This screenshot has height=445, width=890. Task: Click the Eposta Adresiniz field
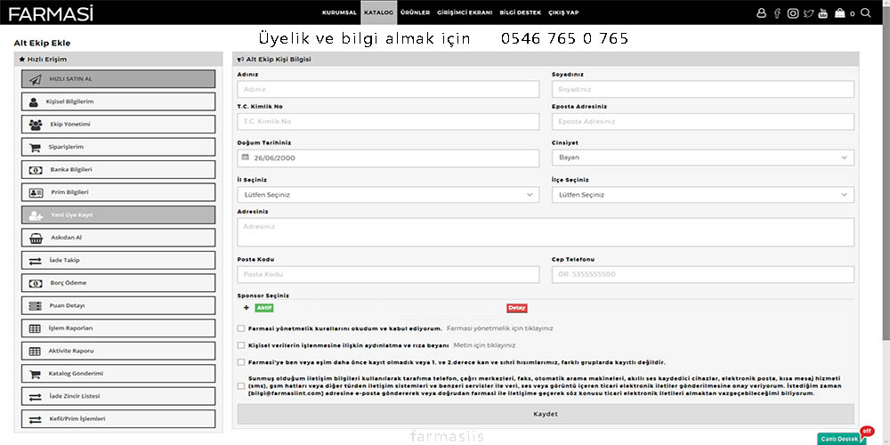coord(703,121)
